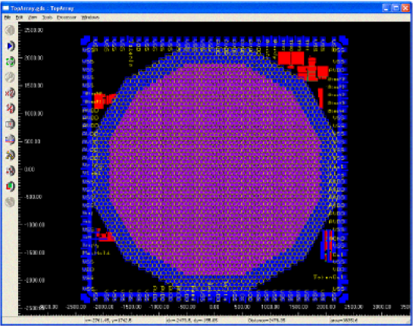
Task: Open the Windows menu
Action: point(90,17)
